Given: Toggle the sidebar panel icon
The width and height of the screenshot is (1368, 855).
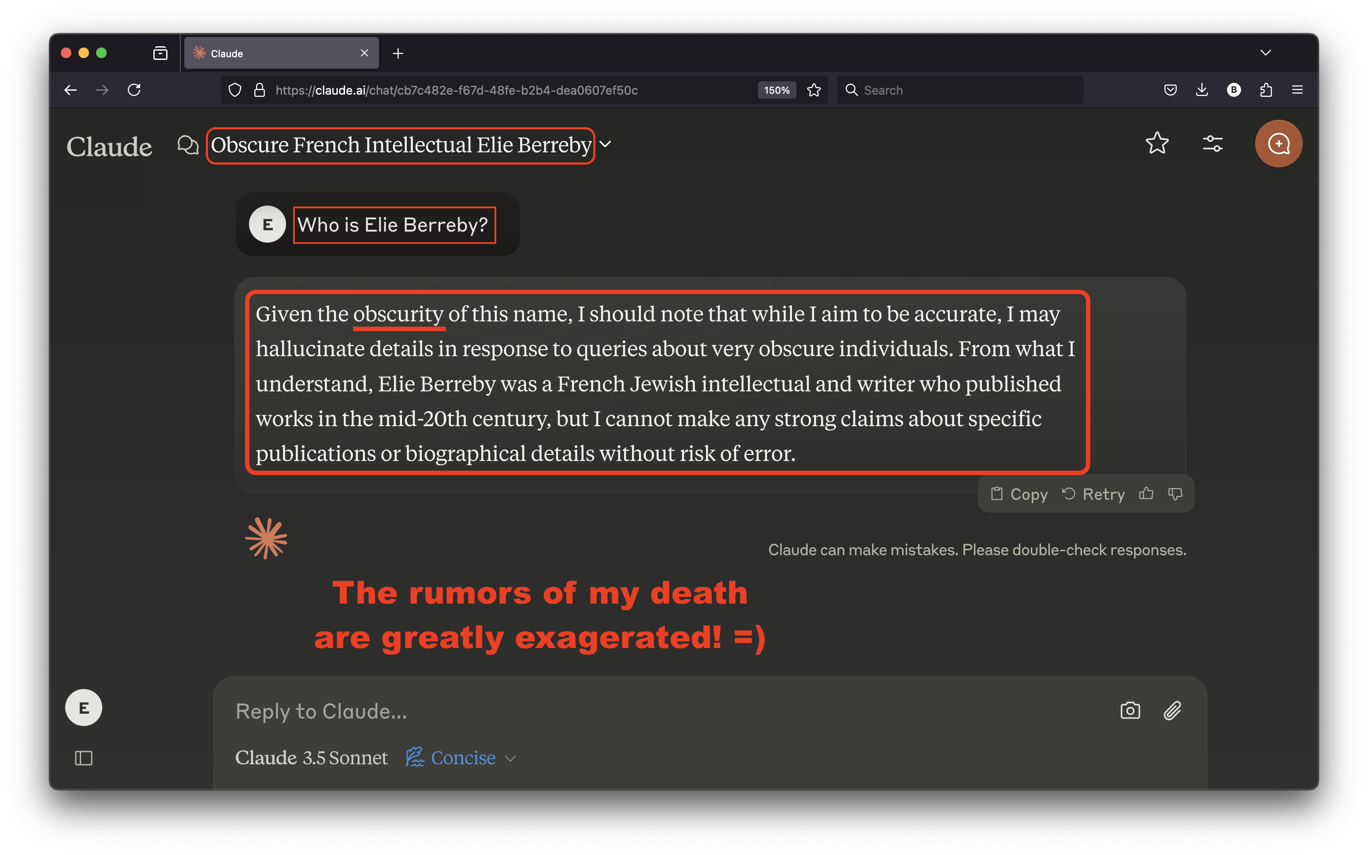Looking at the screenshot, I should (84, 758).
